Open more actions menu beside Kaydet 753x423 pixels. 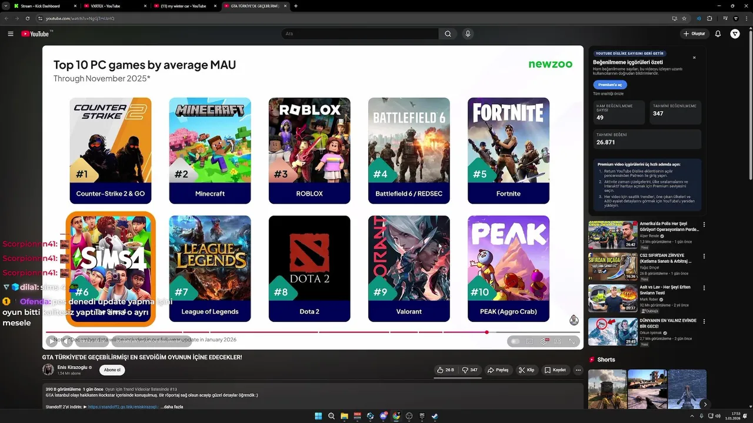coord(578,370)
